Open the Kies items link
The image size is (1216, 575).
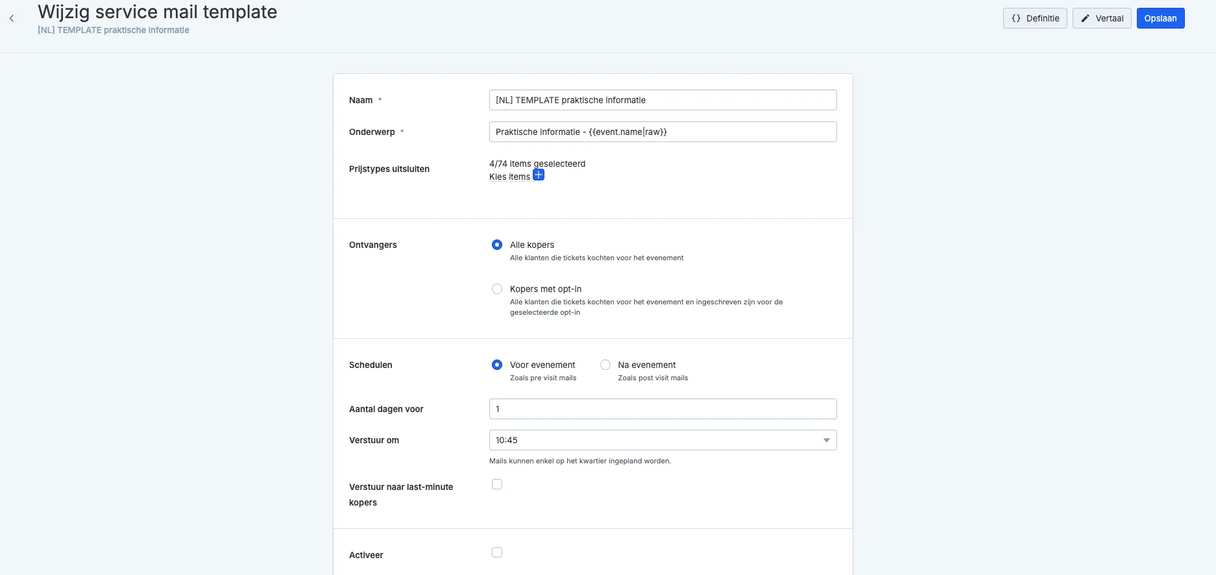[509, 177]
